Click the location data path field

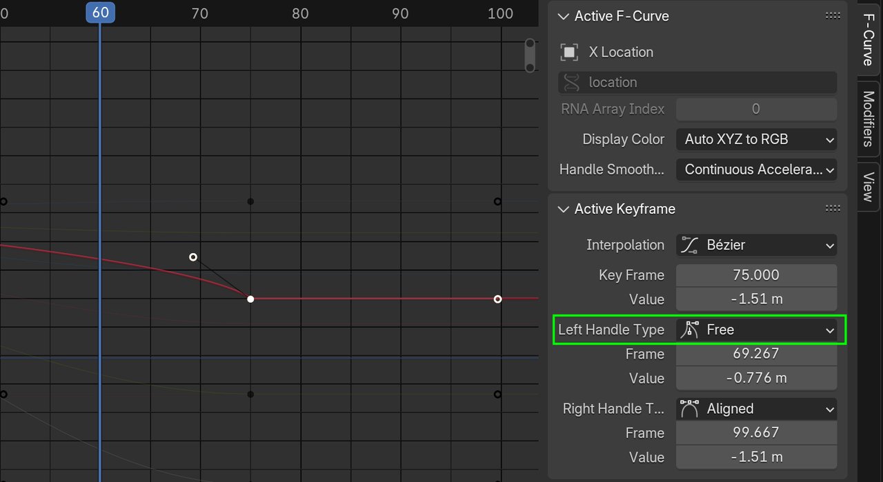click(x=697, y=82)
